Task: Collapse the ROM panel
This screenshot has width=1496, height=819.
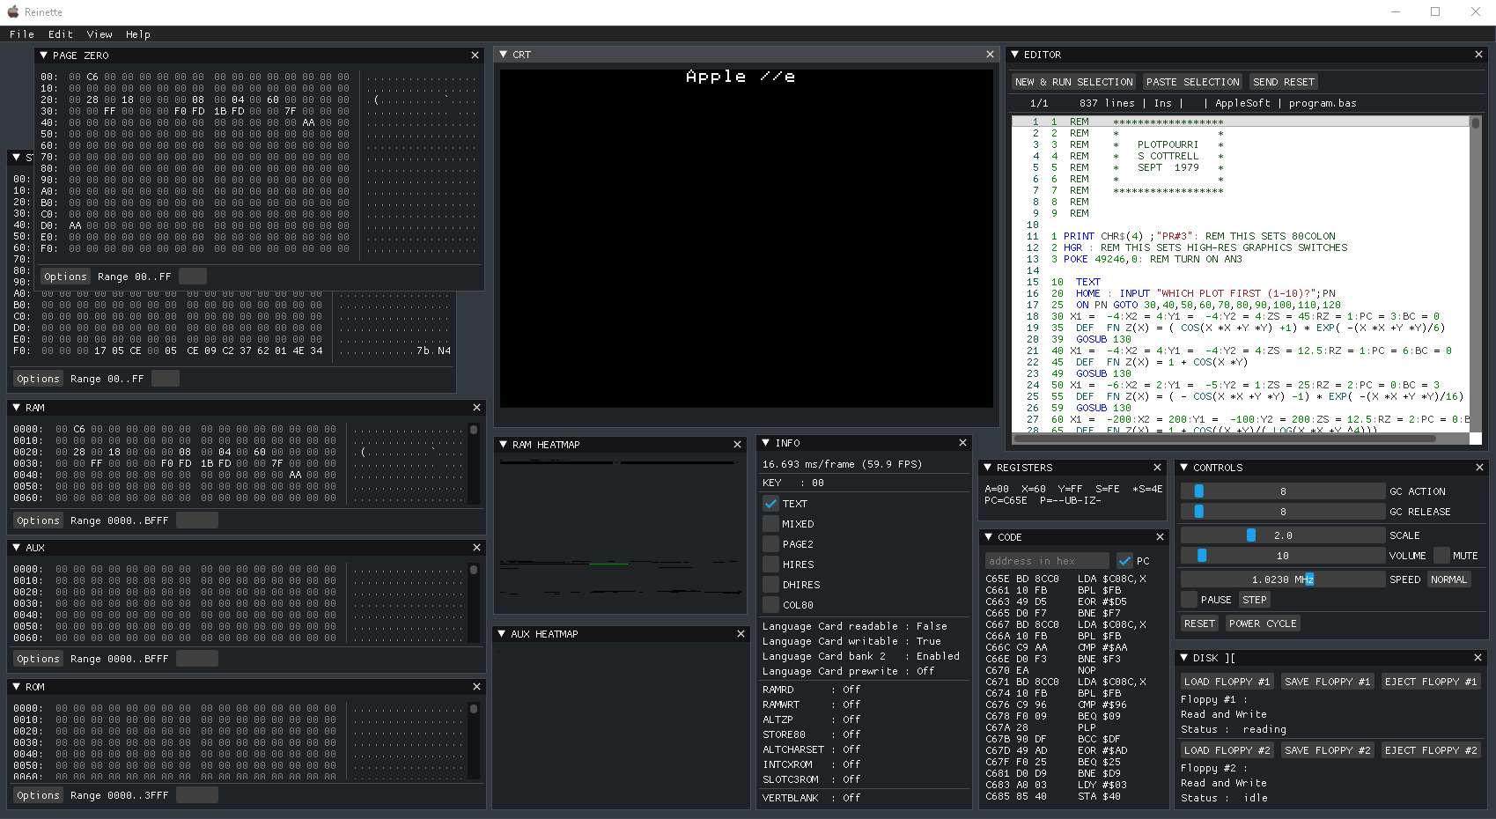Action: (x=17, y=687)
